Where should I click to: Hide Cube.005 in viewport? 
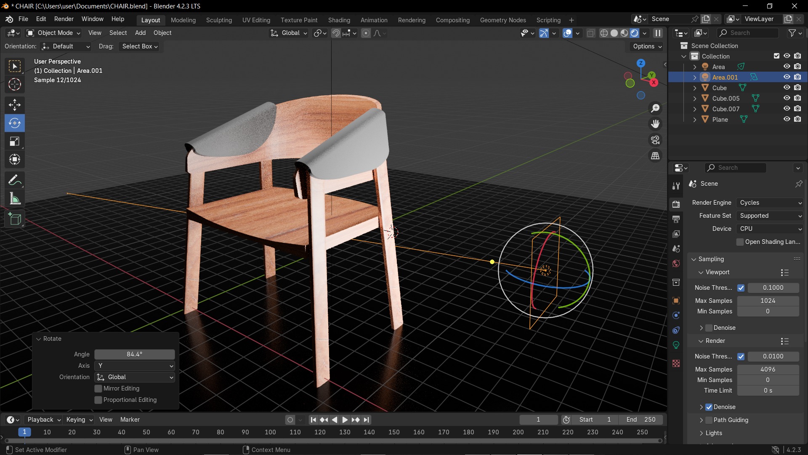(x=787, y=98)
